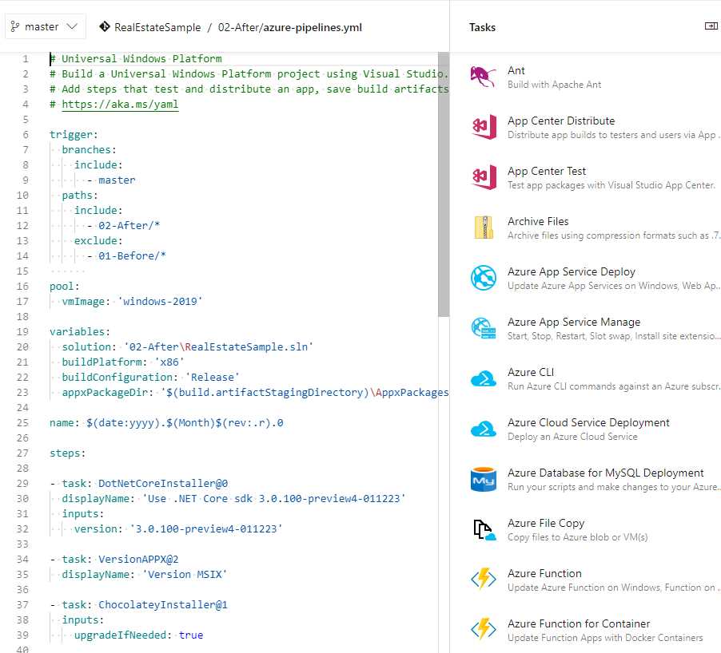Collapse the Tasks panel using top-right arrow
This screenshot has height=653, width=721.
(711, 25)
